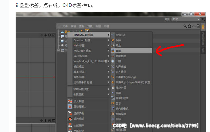Open the 书签 menu in object manager
The width and height of the screenshot is (210, 132).
pyautogui.click(x=106, y=26)
